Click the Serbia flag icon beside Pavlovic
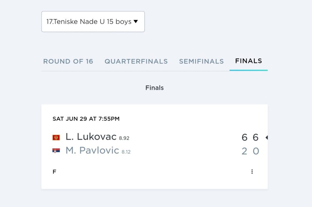This screenshot has width=312, height=207. pos(56,150)
